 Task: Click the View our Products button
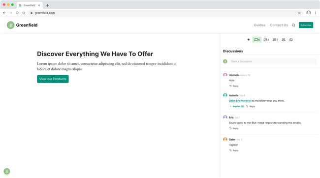point(53,79)
